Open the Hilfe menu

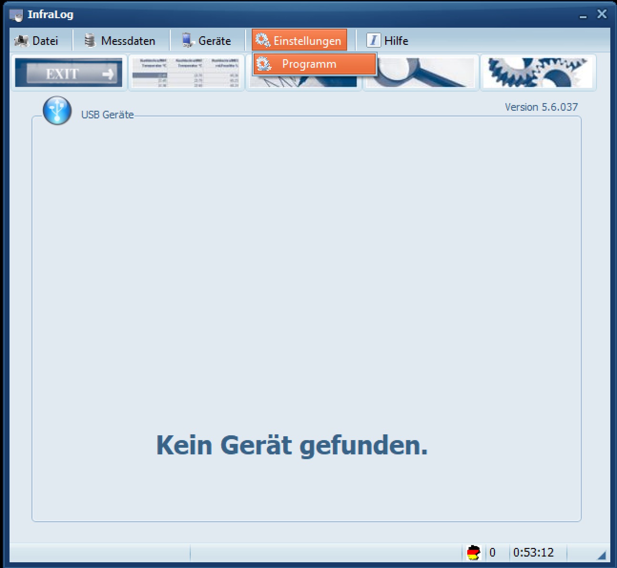pyautogui.click(x=388, y=41)
